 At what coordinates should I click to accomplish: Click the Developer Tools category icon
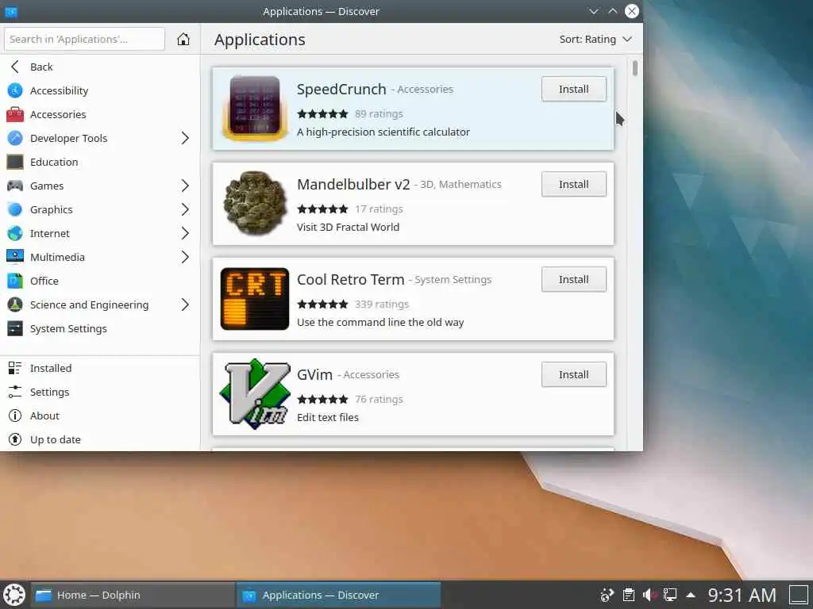pos(15,138)
